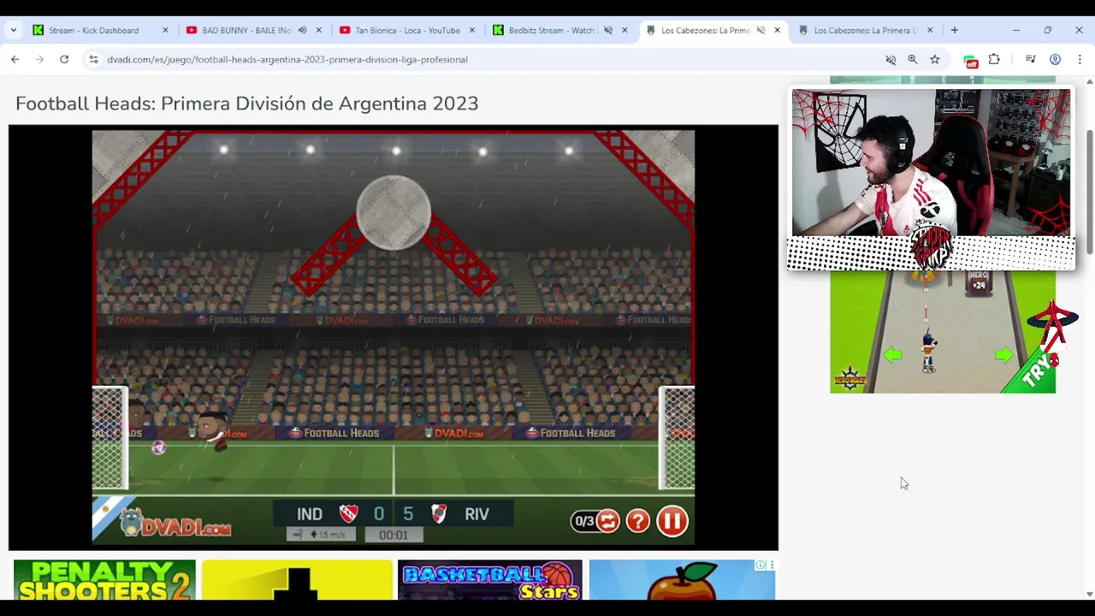
Task: Open the game help question mark button
Action: 638,521
